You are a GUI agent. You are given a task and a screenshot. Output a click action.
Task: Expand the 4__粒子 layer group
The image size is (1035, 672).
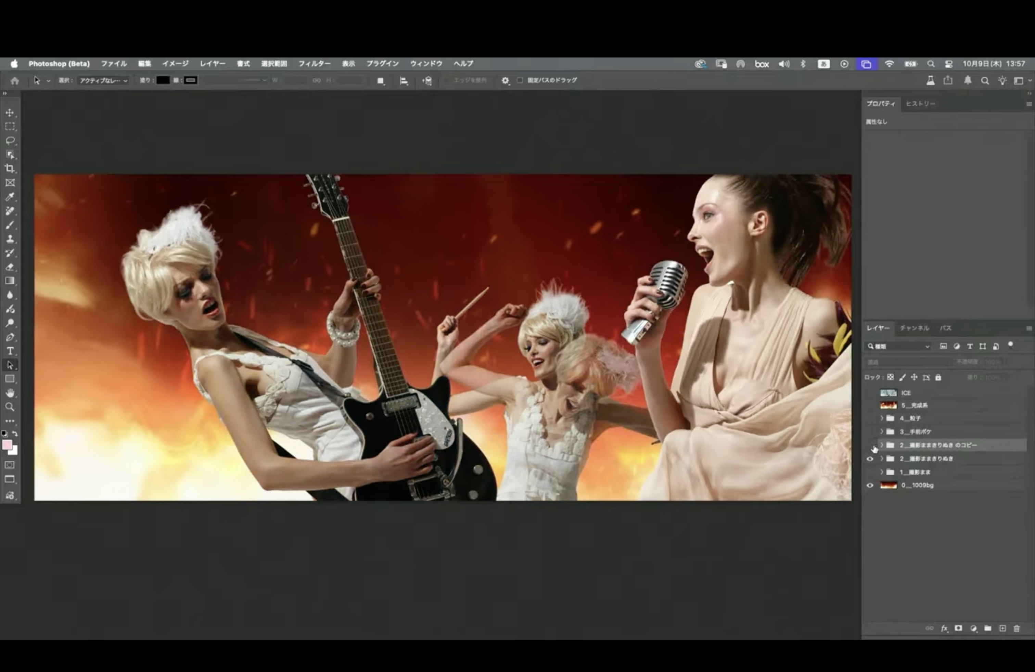tap(882, 418)
